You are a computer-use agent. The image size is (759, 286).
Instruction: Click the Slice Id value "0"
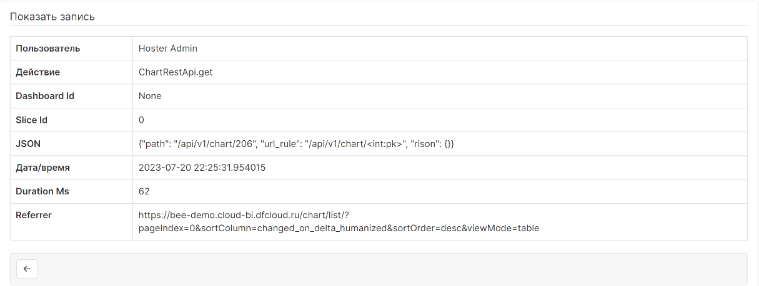click(142, 120)
